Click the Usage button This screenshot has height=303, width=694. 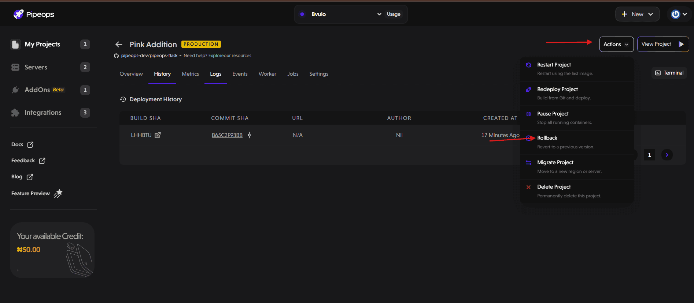(394, 14)
